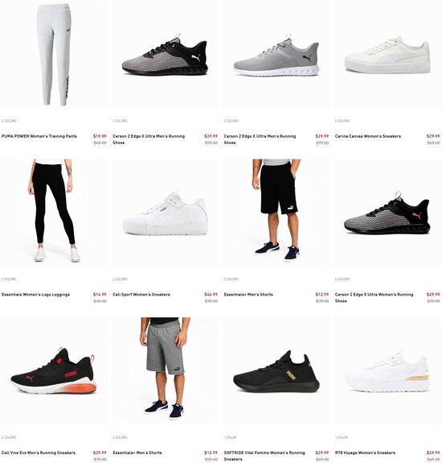View the white Carina Canvas Women's Sneakers photo
Image resolution: width=442 pixels, height=463 pixels.
click(387, 55)
